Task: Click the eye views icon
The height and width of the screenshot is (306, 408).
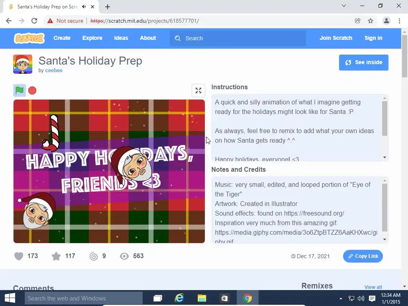Action: click(124, 256)
